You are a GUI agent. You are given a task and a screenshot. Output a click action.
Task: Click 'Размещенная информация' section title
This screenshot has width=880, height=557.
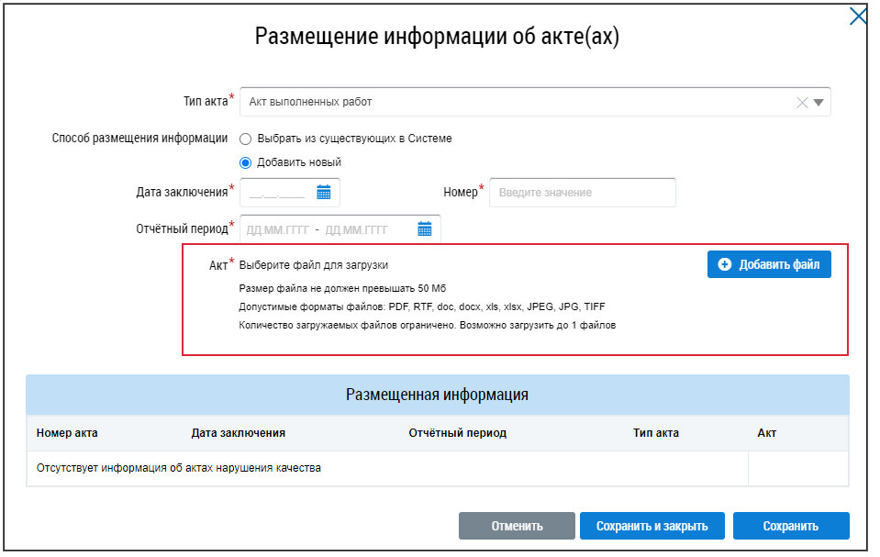tap(437, 395)
